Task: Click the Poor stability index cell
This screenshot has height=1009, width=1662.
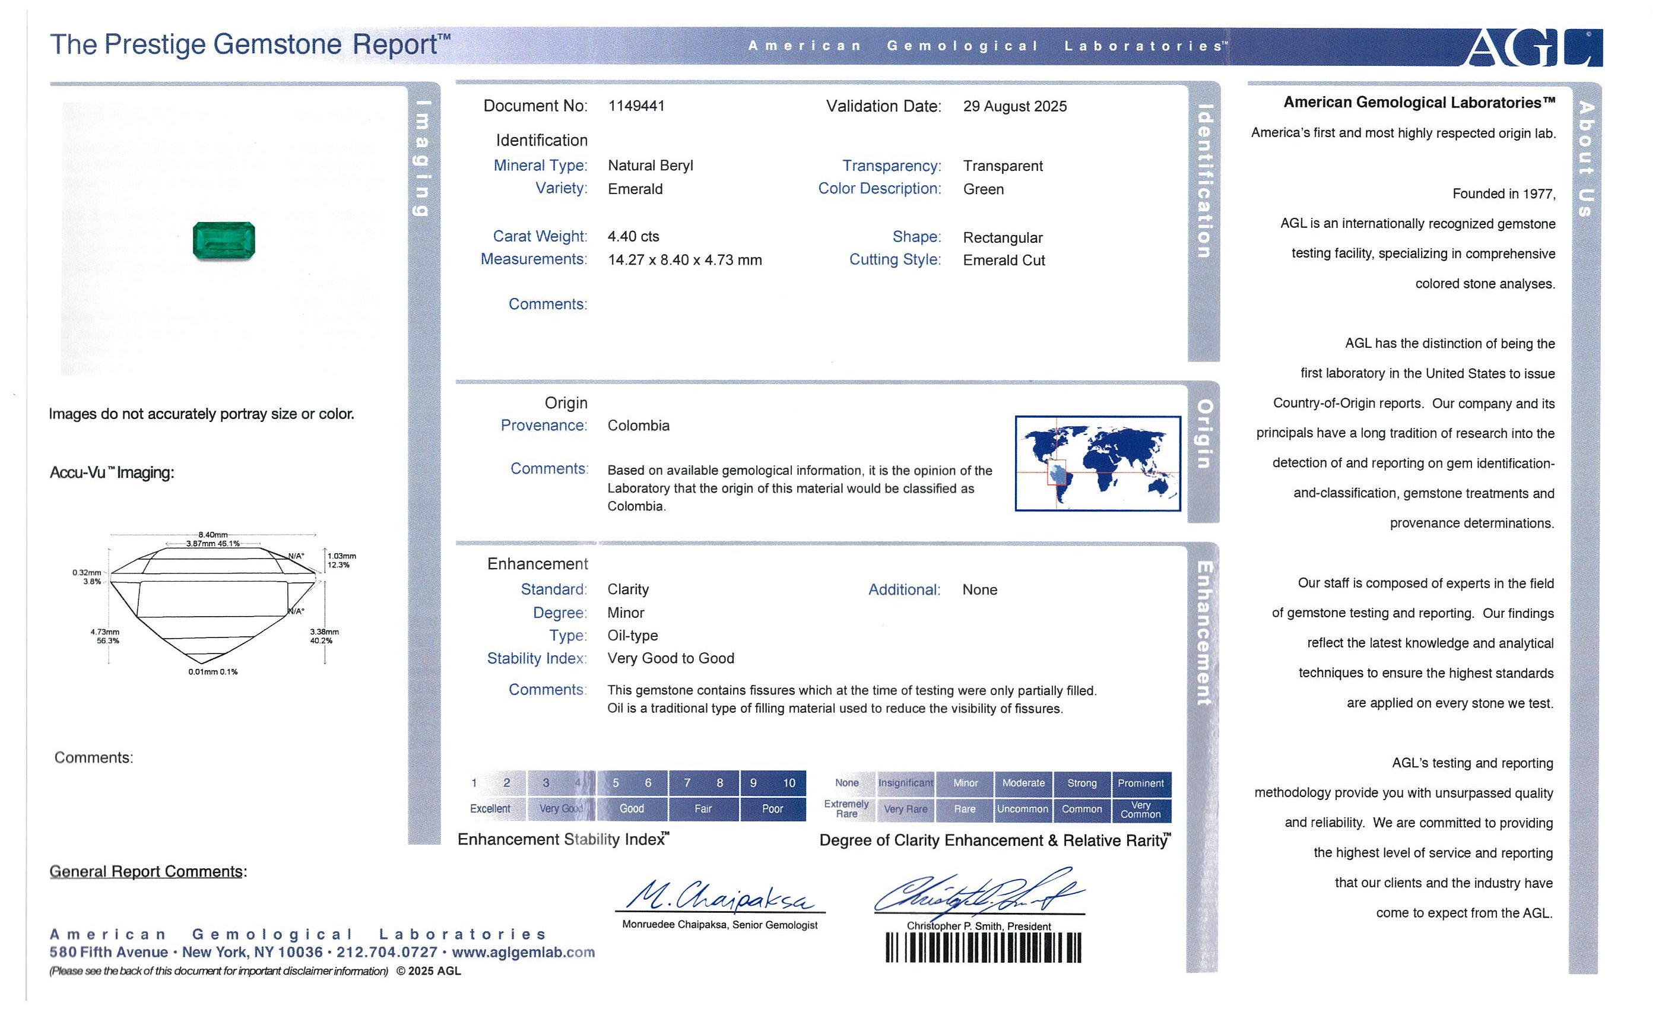Action: coord(772,808)
